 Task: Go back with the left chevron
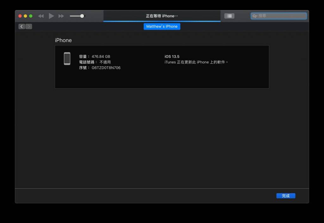pos(22,26)
